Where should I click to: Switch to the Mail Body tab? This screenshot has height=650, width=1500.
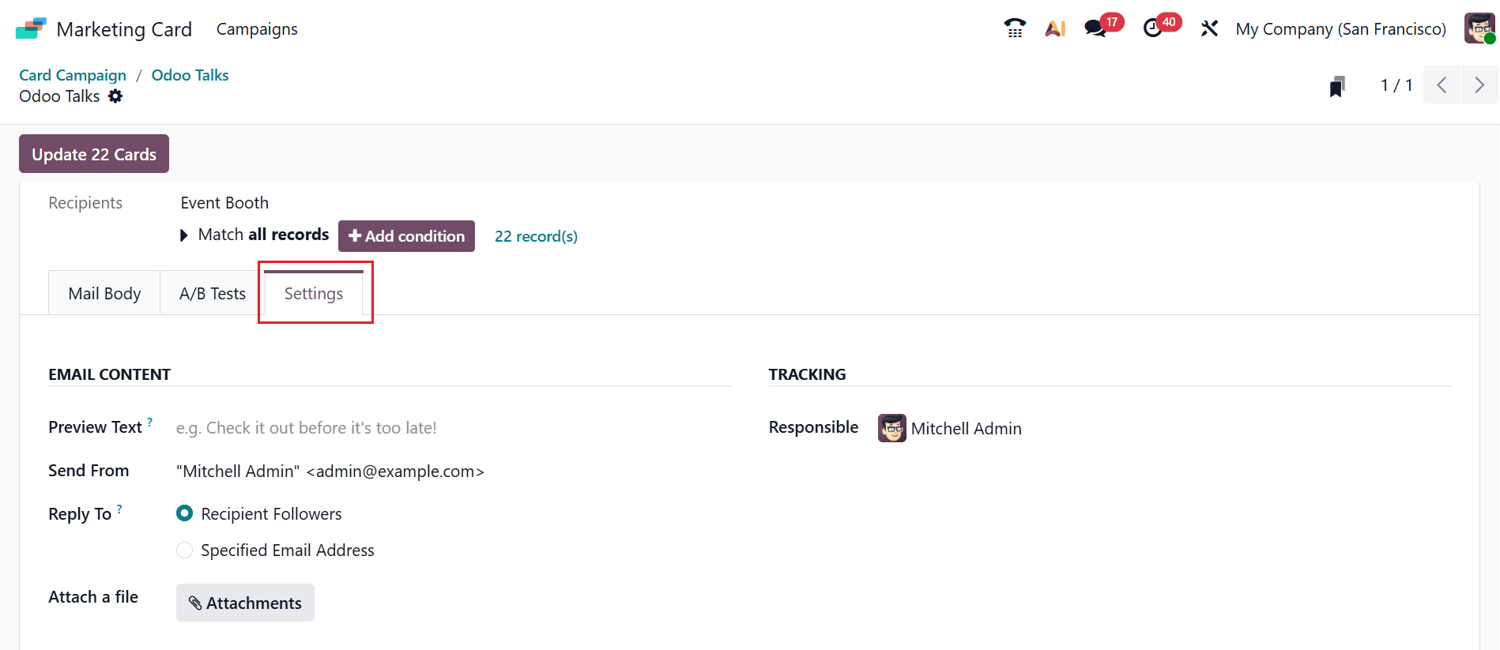point(104,293)
